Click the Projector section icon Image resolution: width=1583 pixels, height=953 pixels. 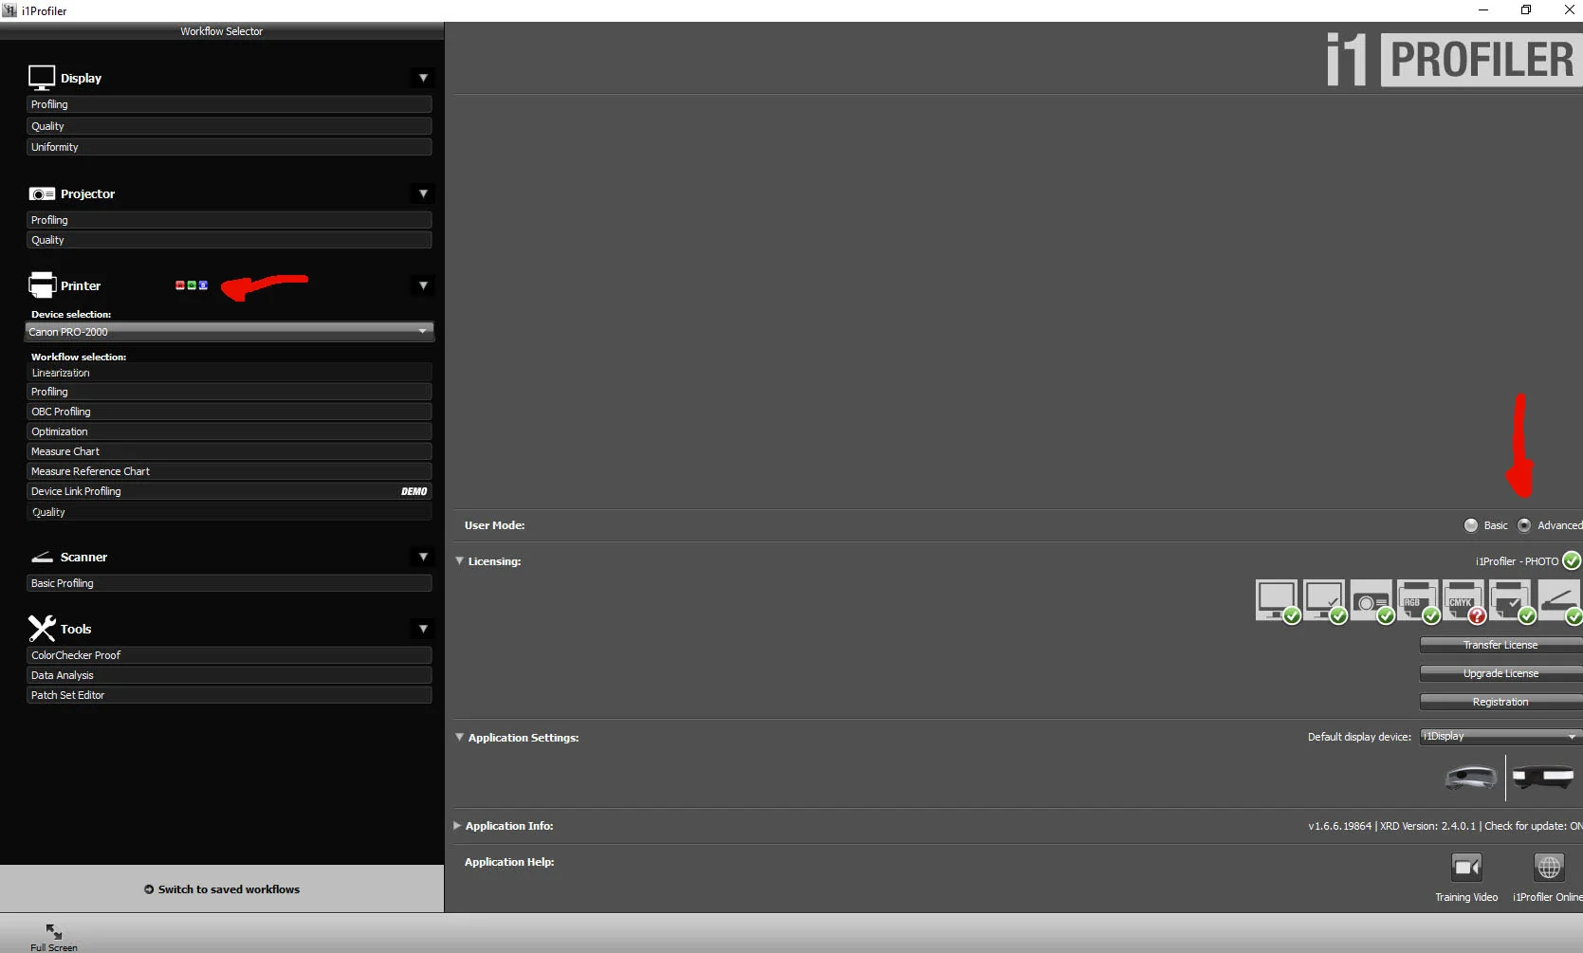(43, 192)
